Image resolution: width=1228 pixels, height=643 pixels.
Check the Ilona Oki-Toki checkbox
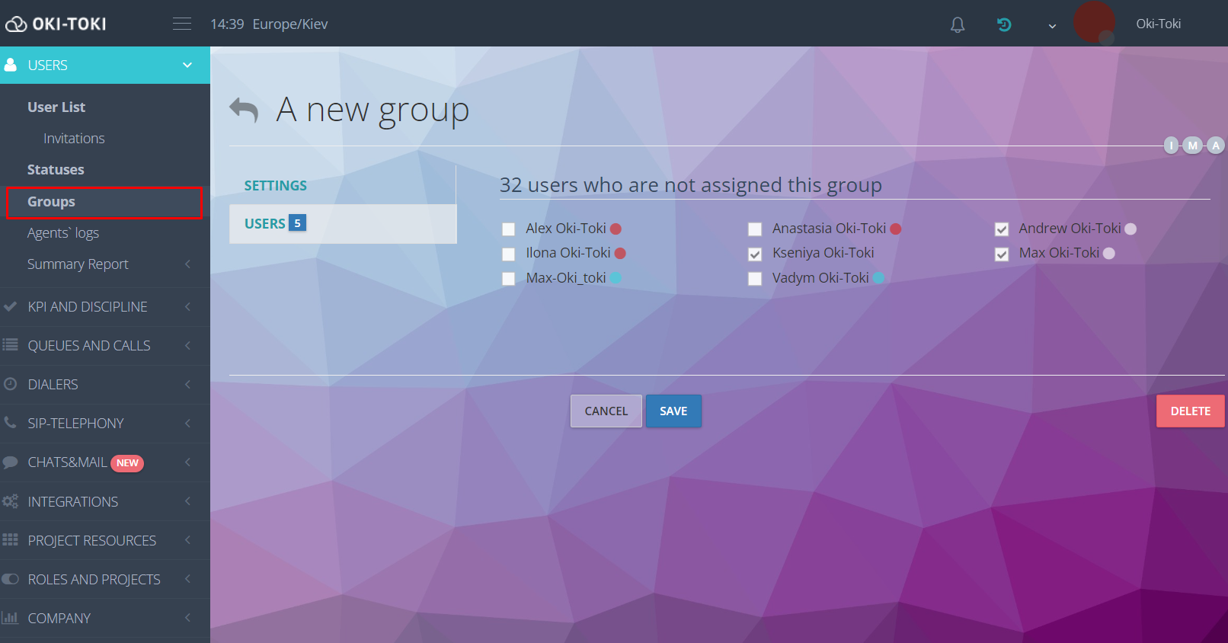509,254
